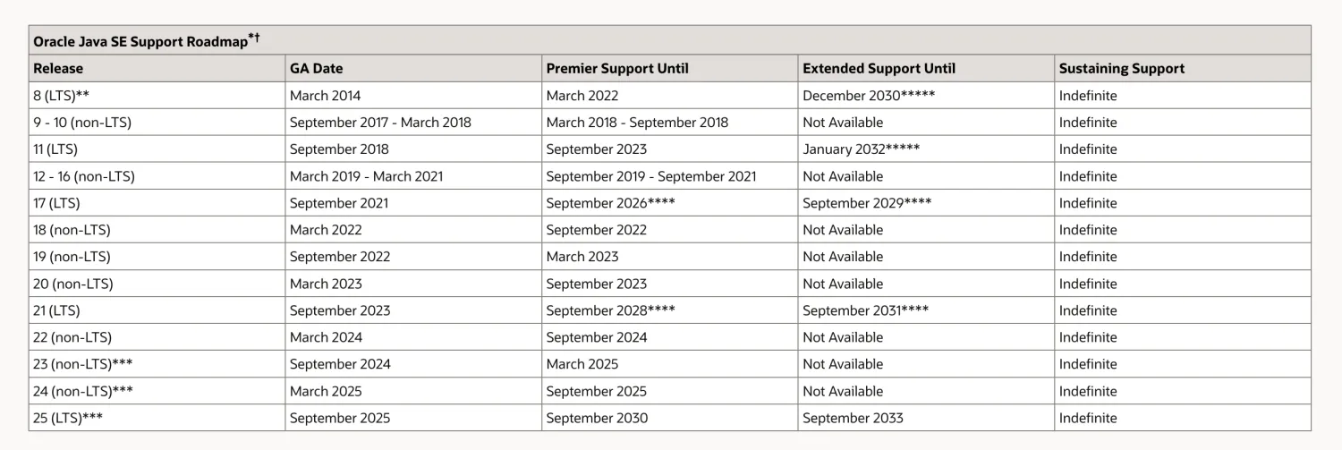Click the March 2024 GA date cell
The width and height of the screenshot is (1342, 450).
(x=413, y=337)
